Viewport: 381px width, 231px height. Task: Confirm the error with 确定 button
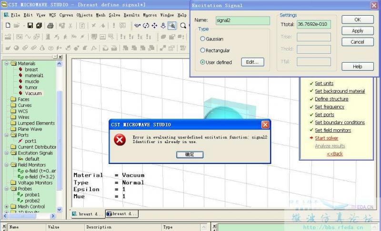(190, 154)
